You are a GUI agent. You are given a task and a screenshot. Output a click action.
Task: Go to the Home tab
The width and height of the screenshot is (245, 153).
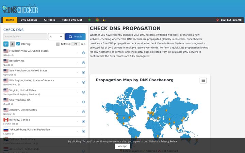coord(10,20)
